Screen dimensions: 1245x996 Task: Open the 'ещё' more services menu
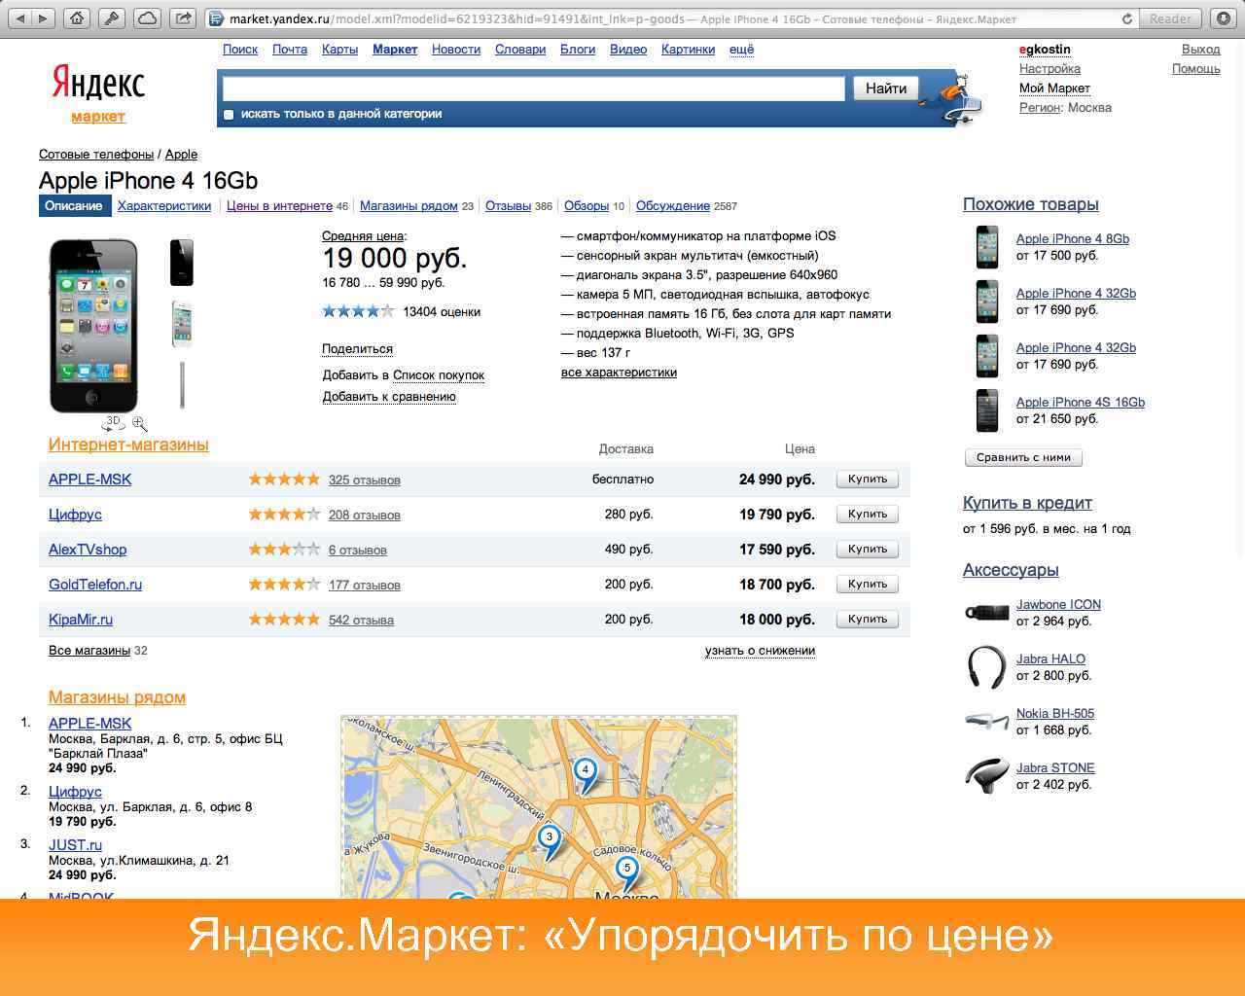[x=741, y=49]
